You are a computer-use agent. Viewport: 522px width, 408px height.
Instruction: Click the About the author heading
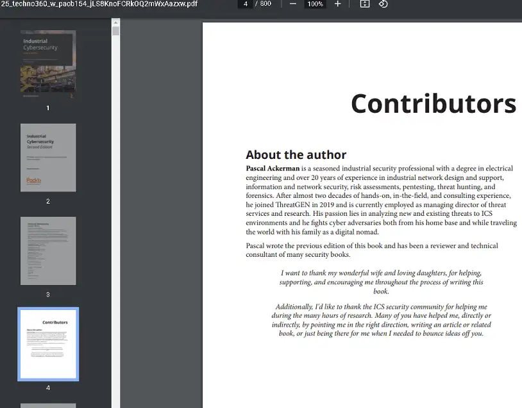tap(296, 154)
